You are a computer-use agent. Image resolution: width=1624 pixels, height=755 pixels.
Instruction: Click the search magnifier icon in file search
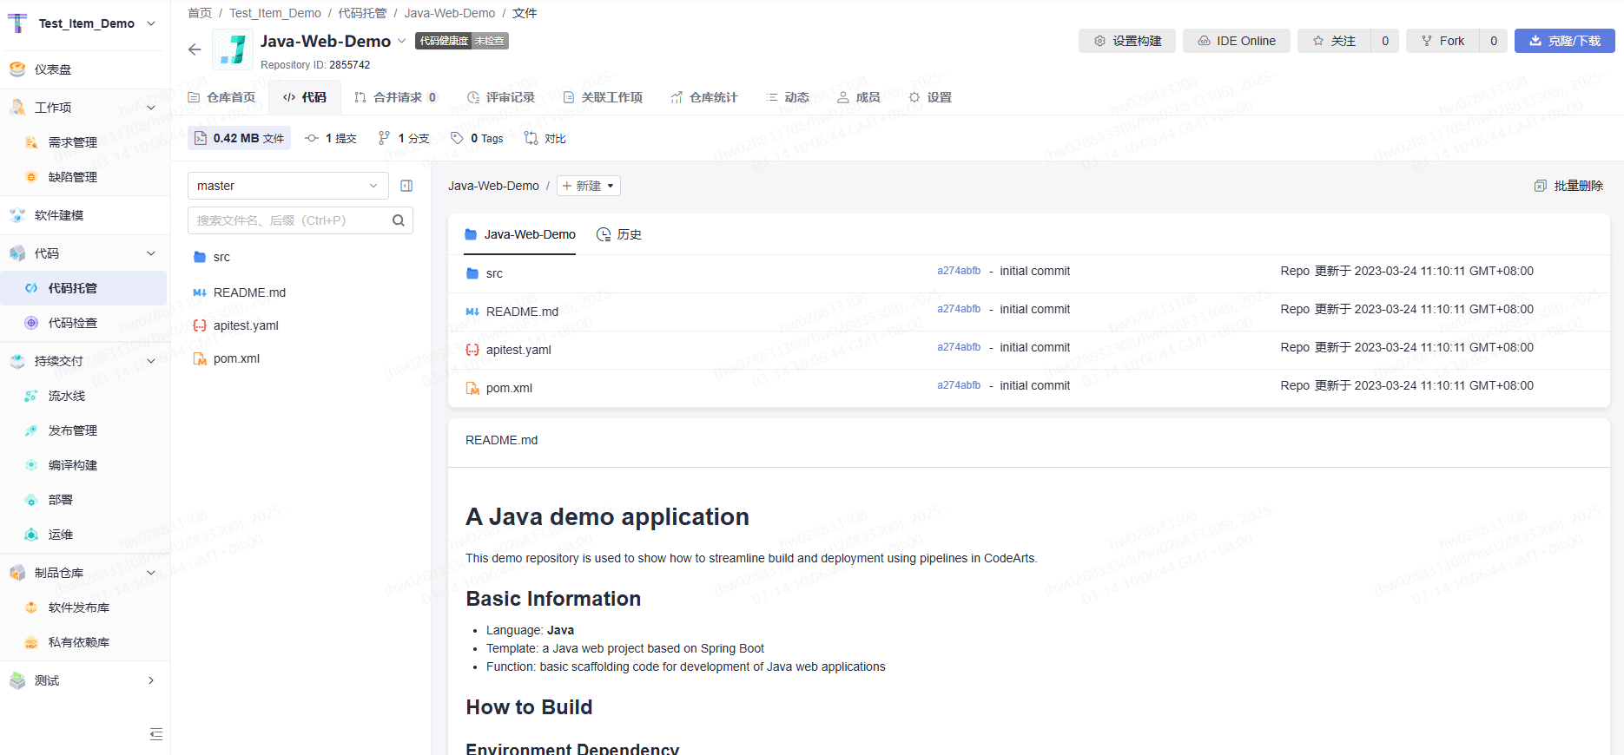point(399,220)
